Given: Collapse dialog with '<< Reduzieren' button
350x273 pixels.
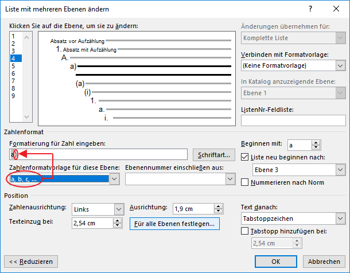Looking at the screenshot, I should (31, 261).
